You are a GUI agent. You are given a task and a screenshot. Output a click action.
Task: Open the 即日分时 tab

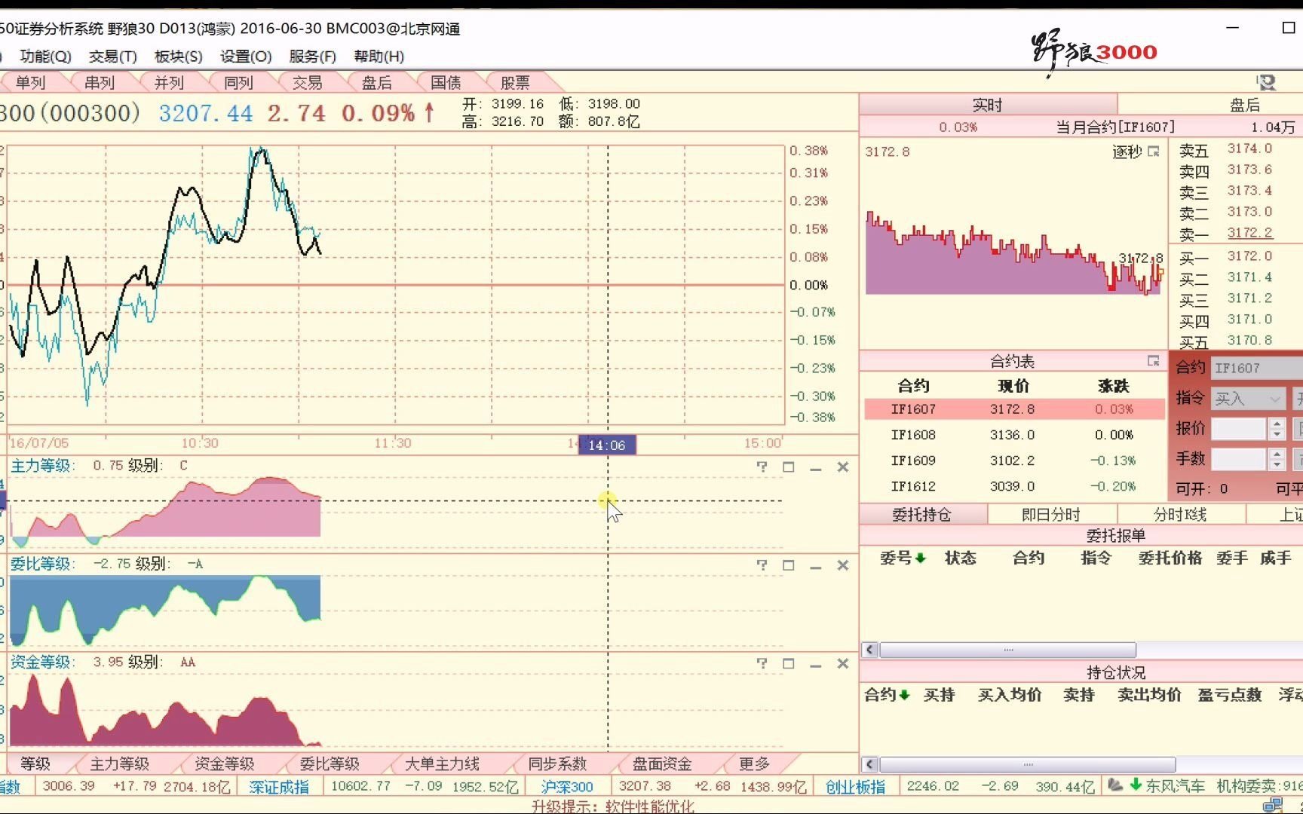(x=1051, y=514)
